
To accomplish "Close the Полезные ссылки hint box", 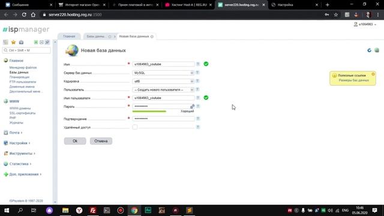I will (x=373, y=74).
